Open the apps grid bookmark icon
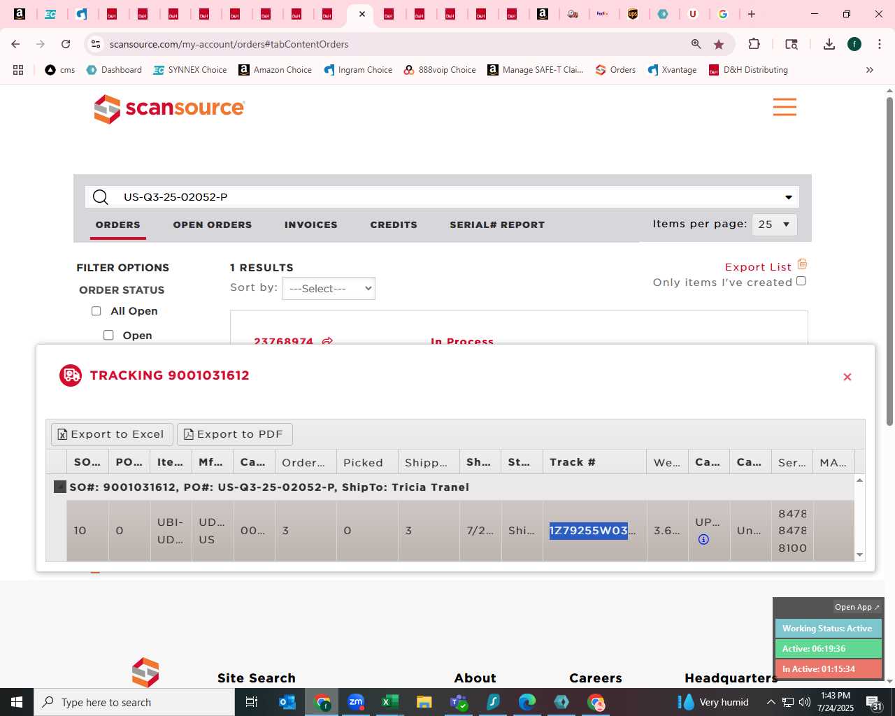The width and height of the screenshot is (895, 716). click(18, 70)
